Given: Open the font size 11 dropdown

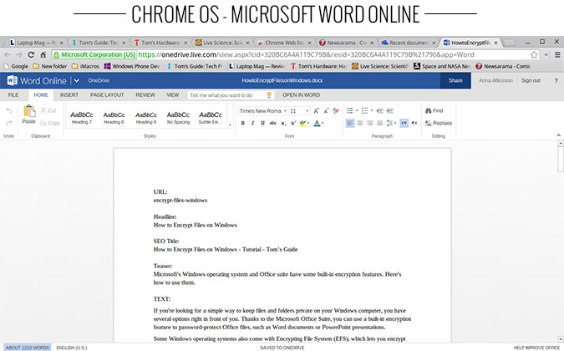Looking at the screenshot, I should (x=298, y=110).
